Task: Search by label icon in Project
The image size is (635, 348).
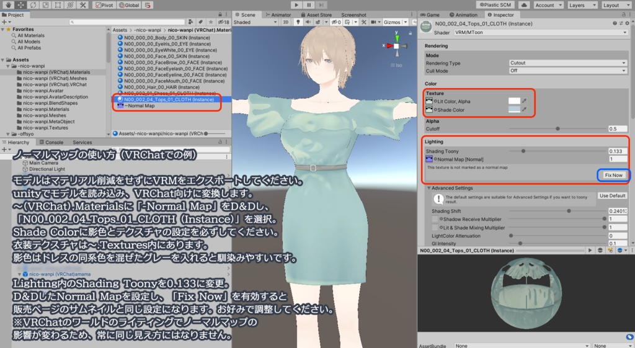Action: pyautogui.click(x=200, y=22)
